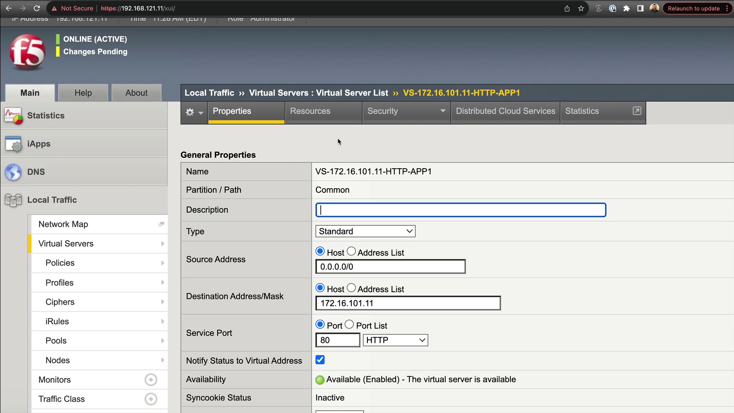Open the Local Traffic sidebar icon
734x413 pixels.
coord(13,200)
